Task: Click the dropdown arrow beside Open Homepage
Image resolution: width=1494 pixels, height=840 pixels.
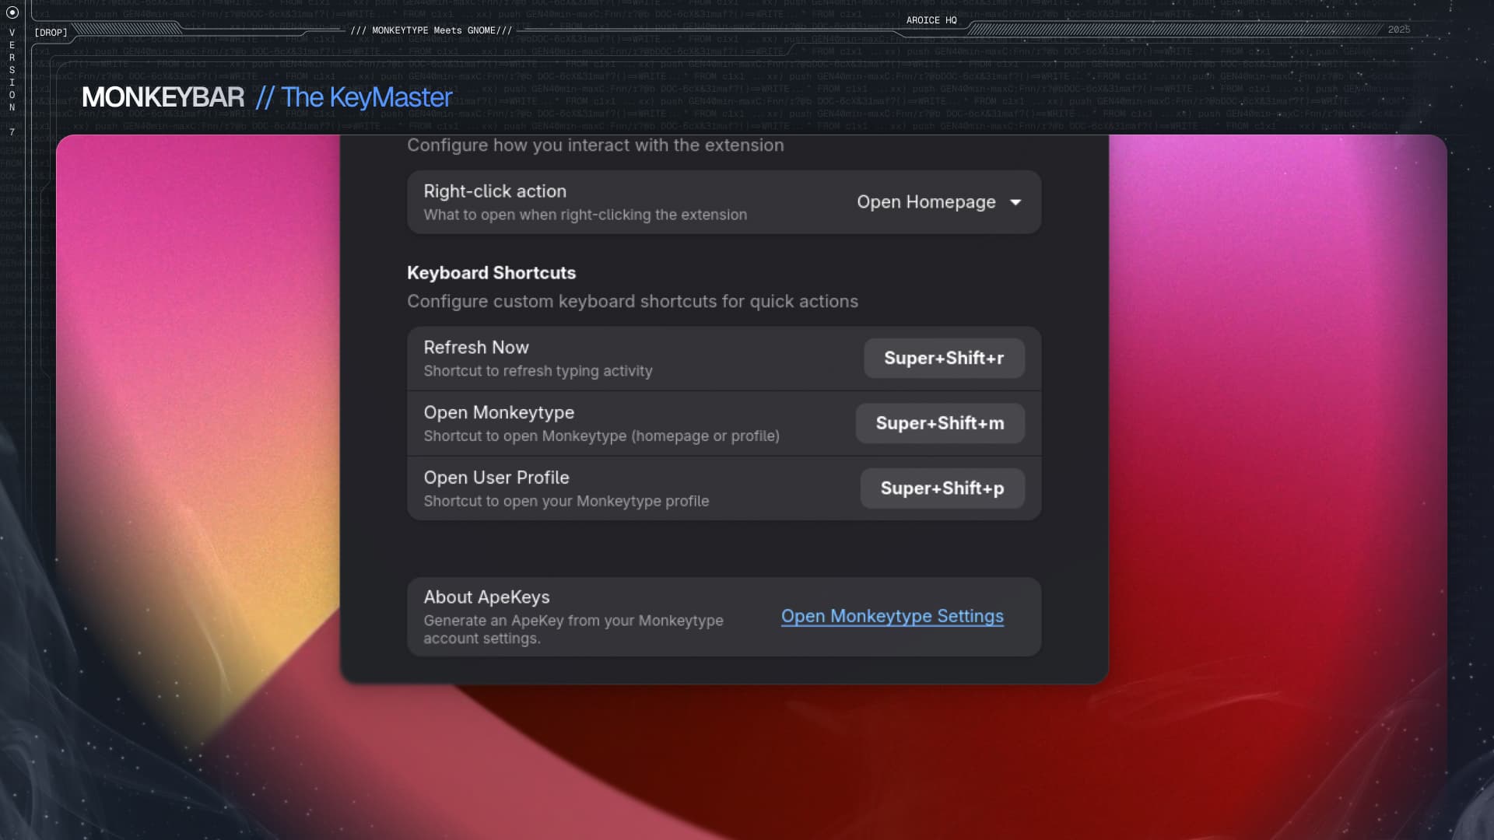Action: (x=1015, y=202)
